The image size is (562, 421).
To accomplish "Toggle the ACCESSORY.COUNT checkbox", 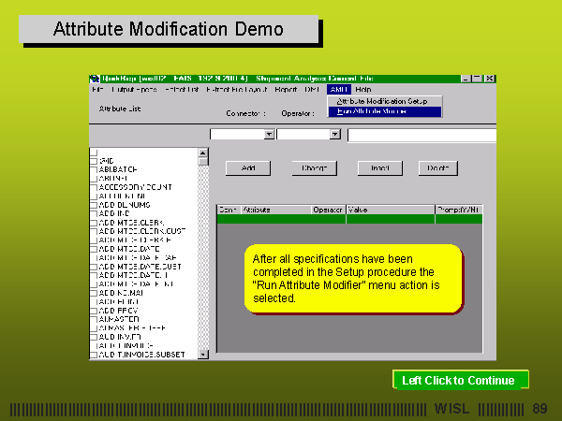I will [94, 186].
